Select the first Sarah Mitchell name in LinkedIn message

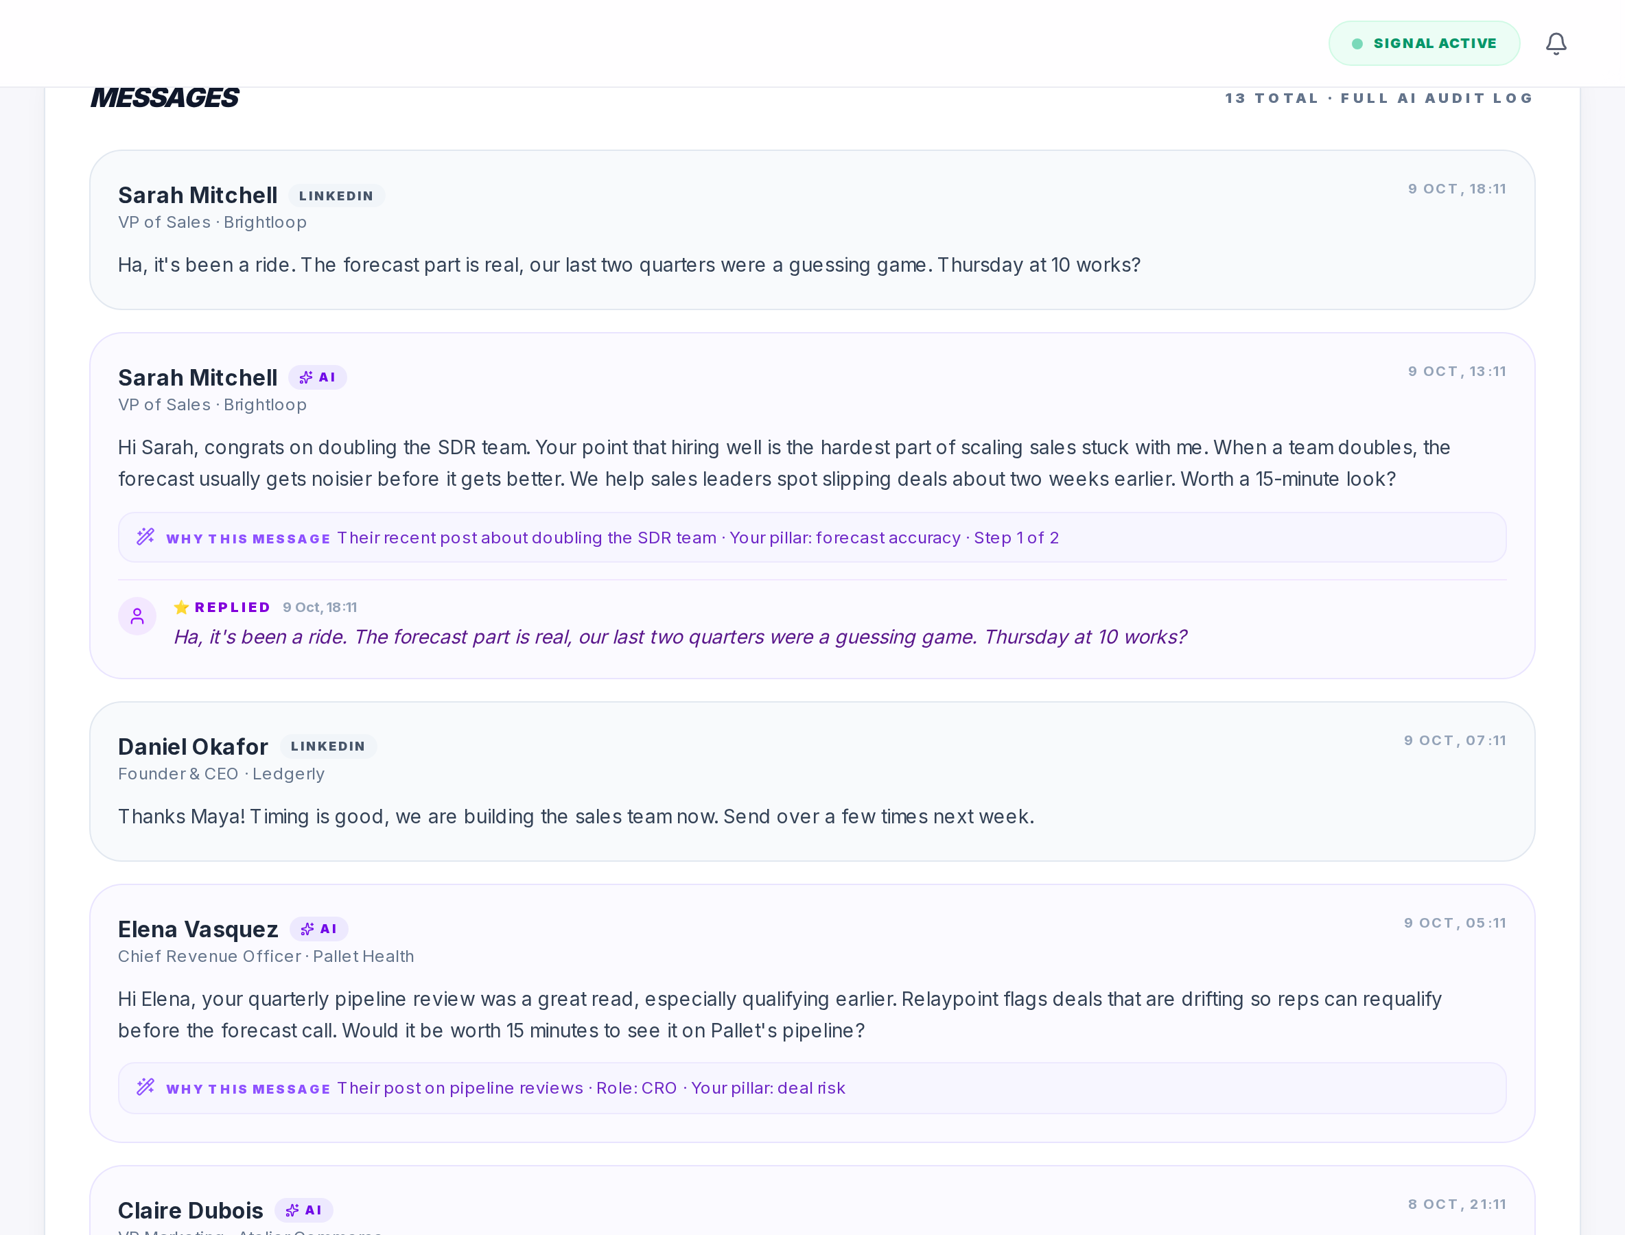(198, 195)
